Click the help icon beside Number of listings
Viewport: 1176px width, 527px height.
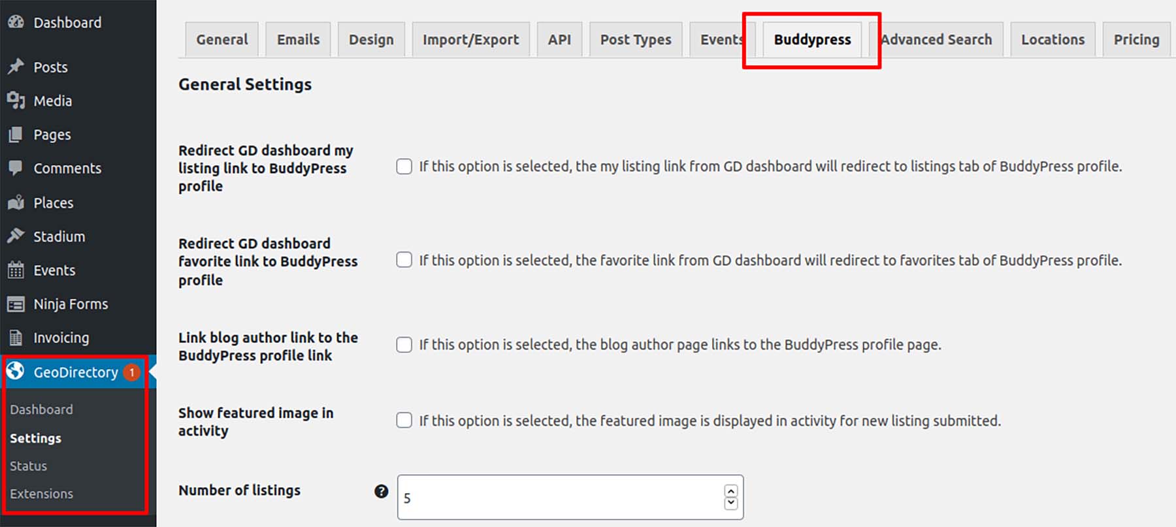tap(382, 491)
